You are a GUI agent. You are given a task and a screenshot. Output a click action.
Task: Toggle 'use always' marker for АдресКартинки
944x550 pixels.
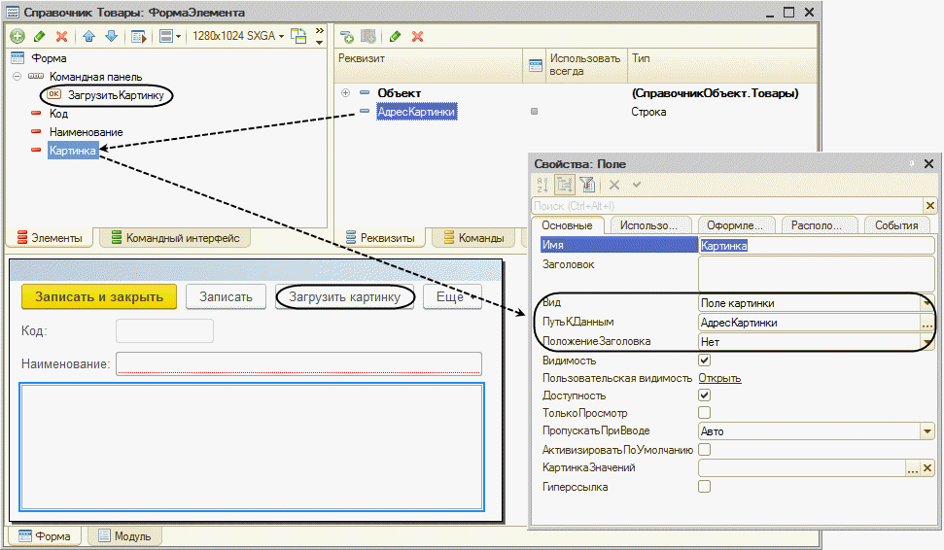(534, 112)
